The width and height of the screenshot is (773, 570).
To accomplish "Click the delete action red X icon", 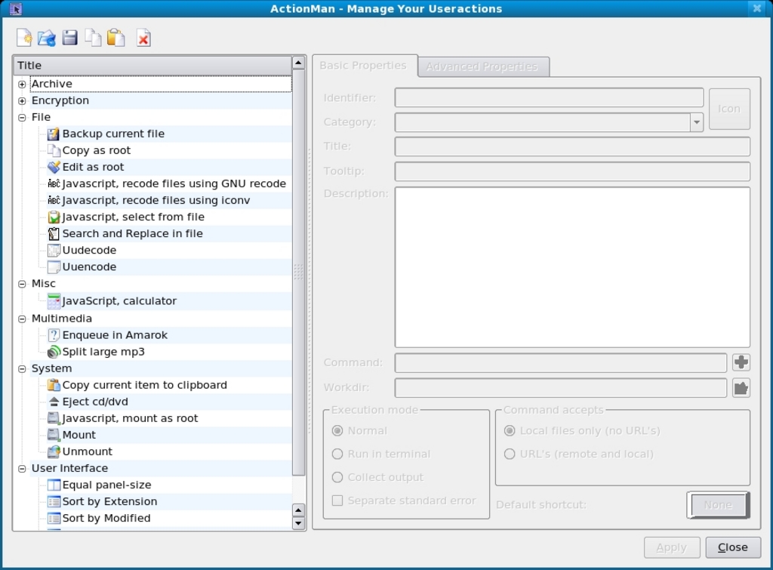I will point(143,38).
